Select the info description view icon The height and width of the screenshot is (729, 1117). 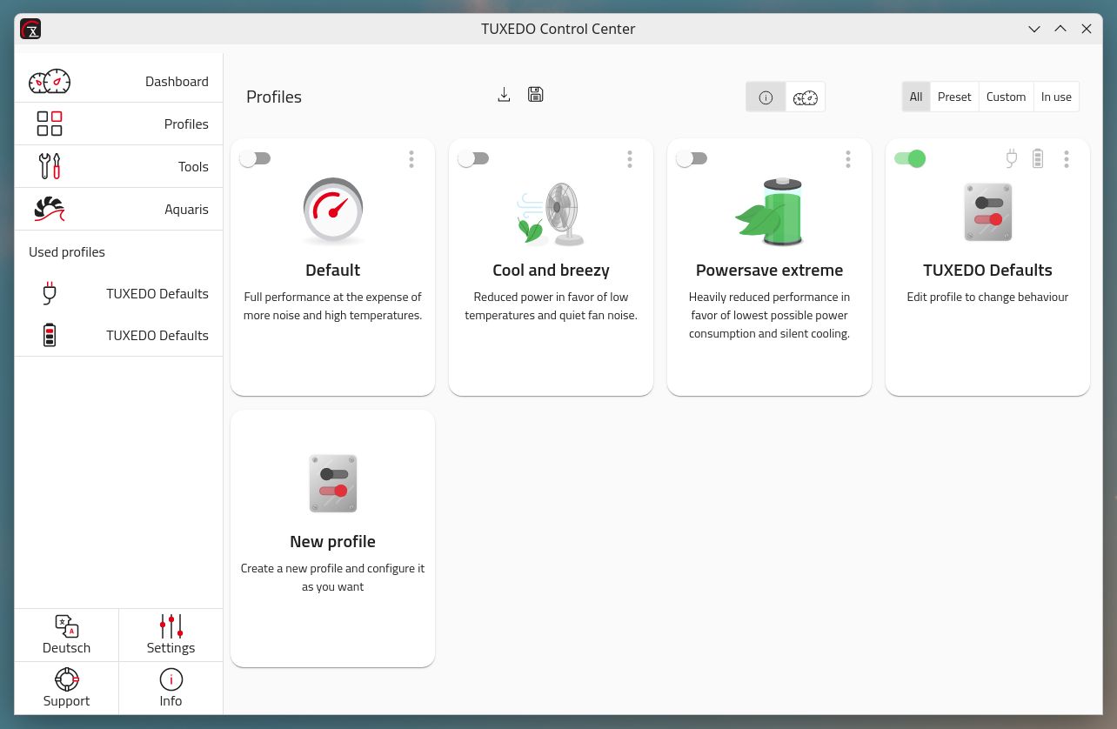[x=766, y=97]
